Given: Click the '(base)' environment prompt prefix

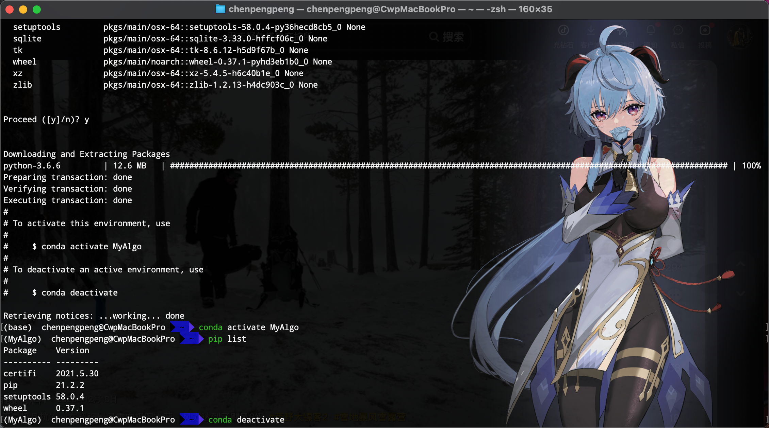Looking at the screenshot, I should 18,327.
